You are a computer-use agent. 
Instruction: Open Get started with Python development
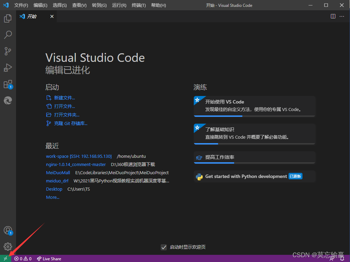click(254, 176)
